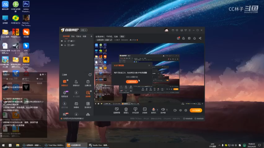Open settings gear on 弹幕助手 tool

[68, 80]
